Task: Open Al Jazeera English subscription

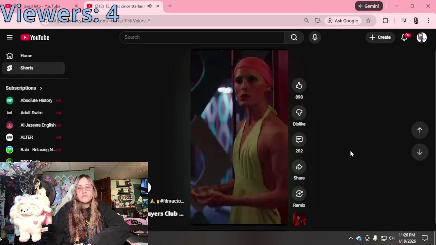Action: [x=33, y=125]
